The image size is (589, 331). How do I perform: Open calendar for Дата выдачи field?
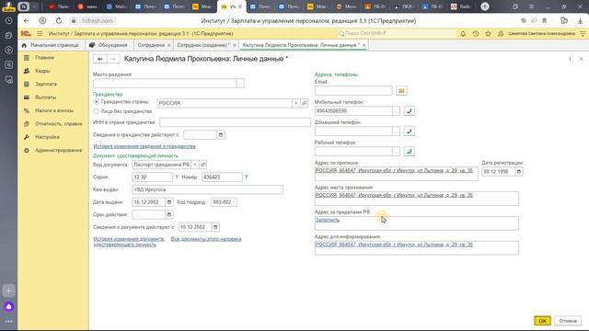[x=169, y=202]
